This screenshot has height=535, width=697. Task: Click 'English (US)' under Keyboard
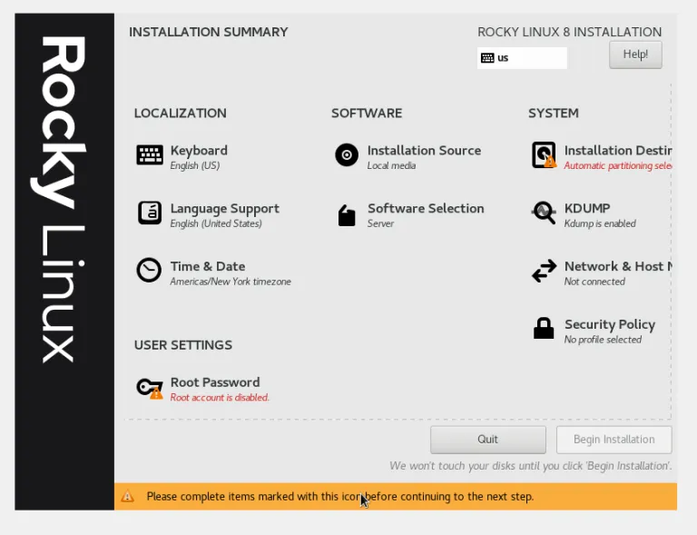tap(195, 165)
